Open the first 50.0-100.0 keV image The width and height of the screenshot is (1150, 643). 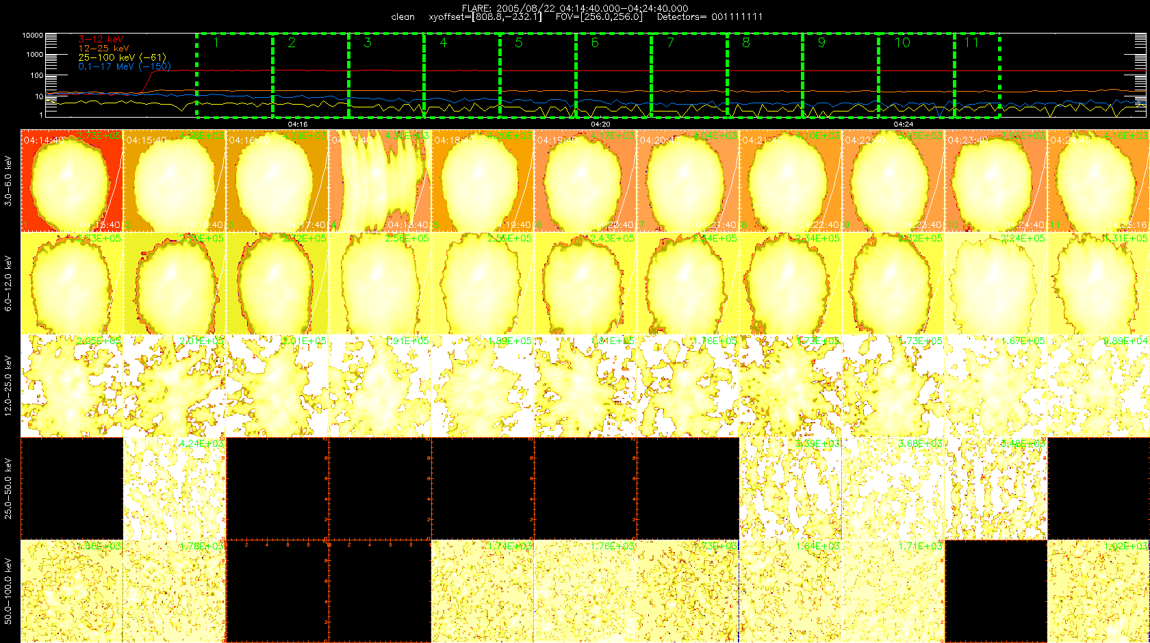[x=72, y=591]
